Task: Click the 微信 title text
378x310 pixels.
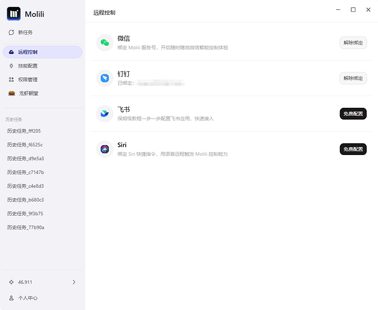Action: click(124, 38)
